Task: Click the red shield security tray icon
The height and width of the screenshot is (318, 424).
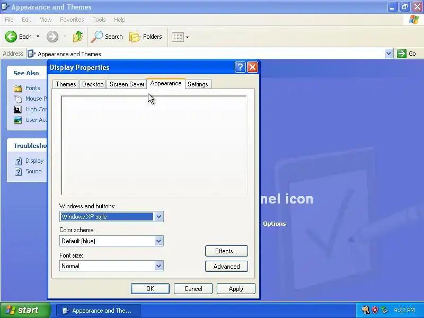Action: click(x=375, y=310)
